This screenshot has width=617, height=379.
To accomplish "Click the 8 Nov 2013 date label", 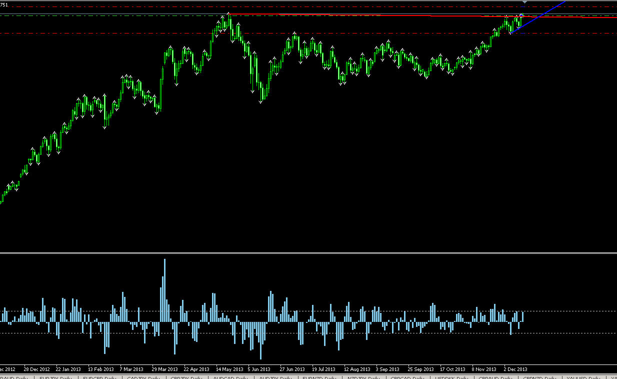I will tap(484, 369).
